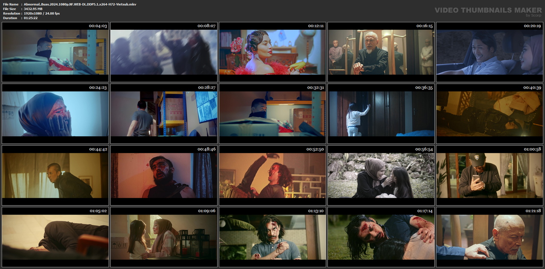Click the 00:16:15 timestamp label
This screenshot has height=269, width=545.
point(424,26)
